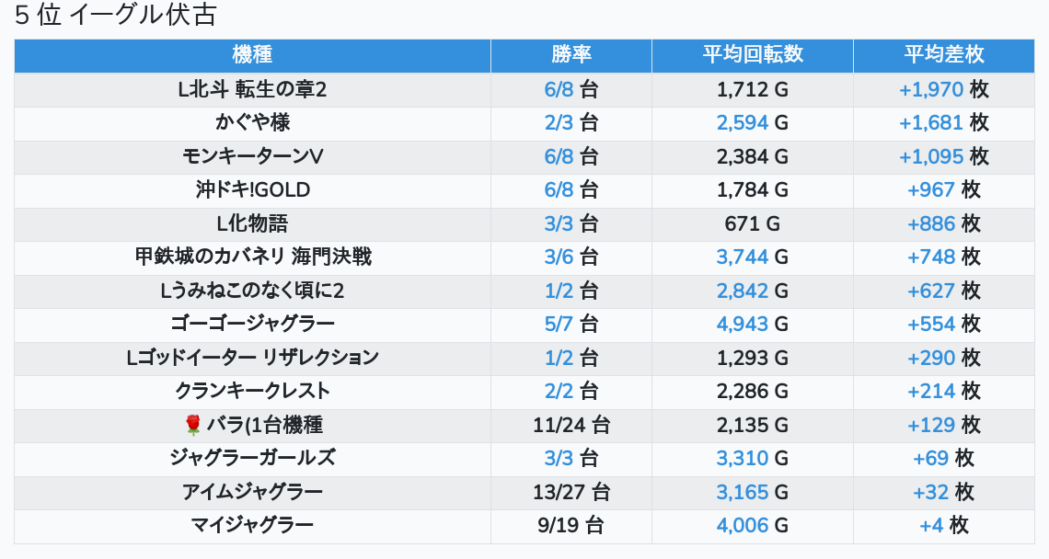Sort table by 平均回転数 header
The width and height of the screenshot is (1049, 559).
tap(753, 54)
